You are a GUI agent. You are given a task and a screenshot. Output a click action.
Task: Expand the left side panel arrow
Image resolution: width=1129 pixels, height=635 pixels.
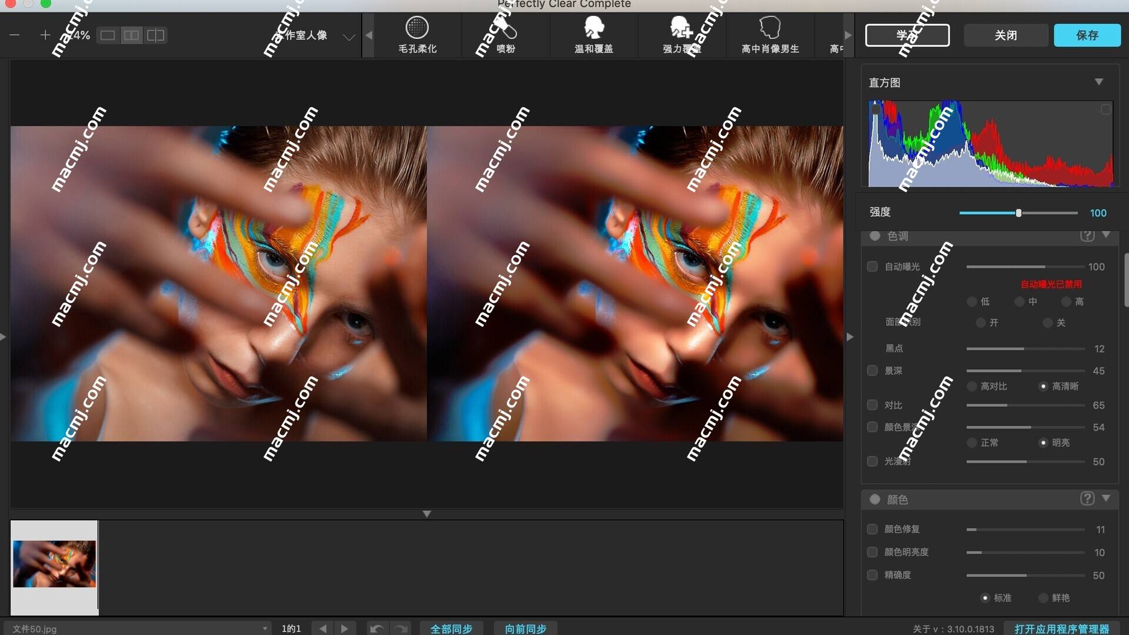[4, 337]
